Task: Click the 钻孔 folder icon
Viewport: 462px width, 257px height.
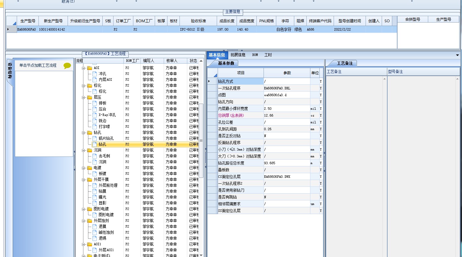Action: (90, 133)
